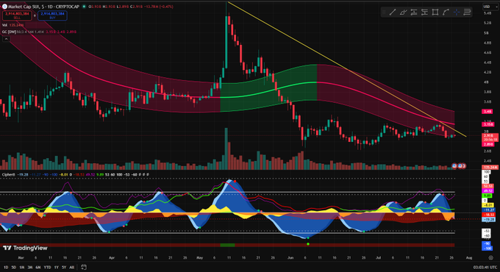The width and height of the screenshot is (500, 272).
Task: Click the green dot on the CipherB bottom strip
Action: [308, 244]
